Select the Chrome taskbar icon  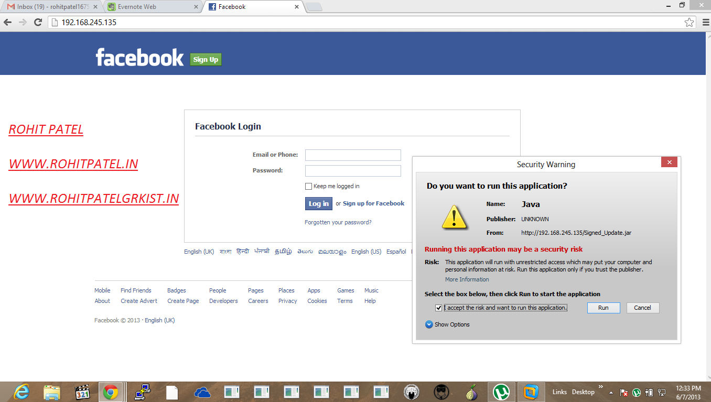click(x=110, y=392)
